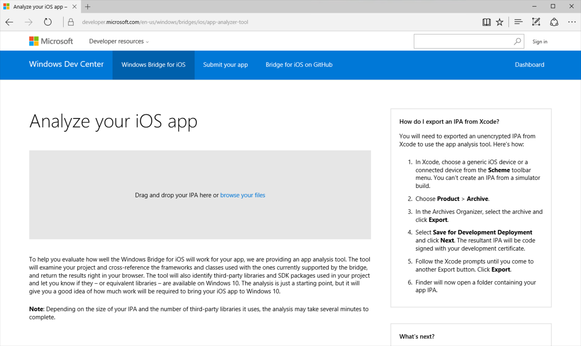Expand the Developer resources dropdown
The image size is (581, 346).
(119, 41)
